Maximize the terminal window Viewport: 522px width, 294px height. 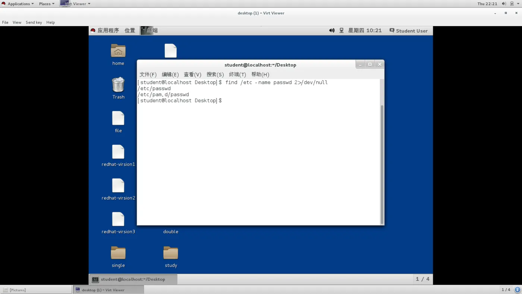coord(370,65)
